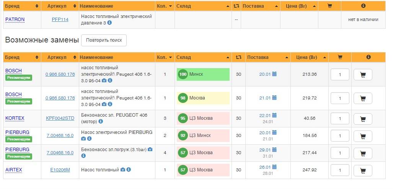Click the green Минск 100 warehouse cell
The height and width of the screenshot is (189, 393).
click(x=203, y=74)
